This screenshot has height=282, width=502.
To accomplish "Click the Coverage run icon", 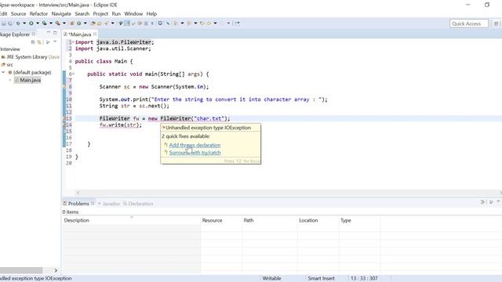I will (44, 23).
